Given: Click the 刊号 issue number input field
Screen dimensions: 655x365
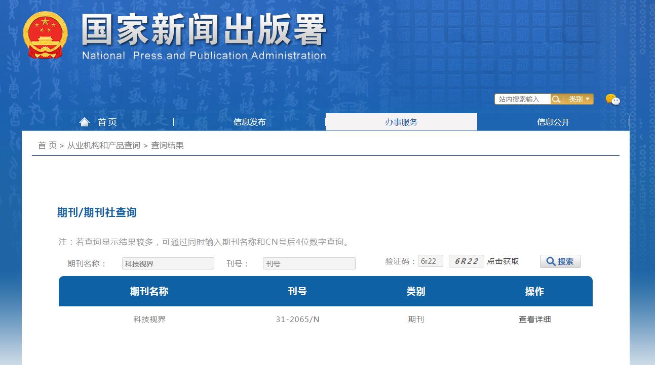Looking at the screenshot, I should 309,263.
